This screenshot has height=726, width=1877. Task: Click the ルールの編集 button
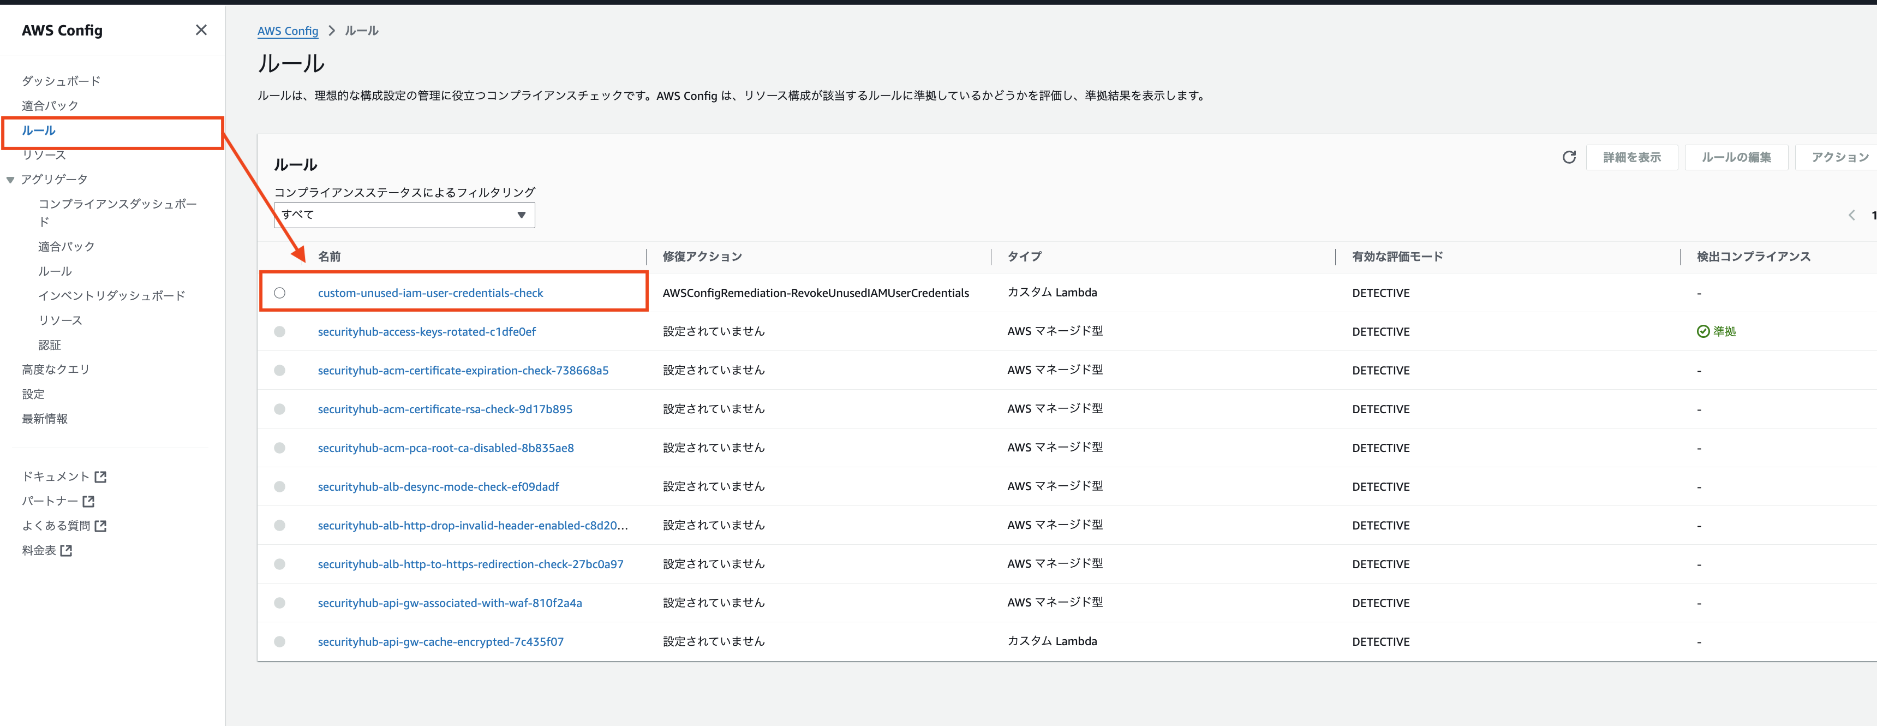[1736, 157]
